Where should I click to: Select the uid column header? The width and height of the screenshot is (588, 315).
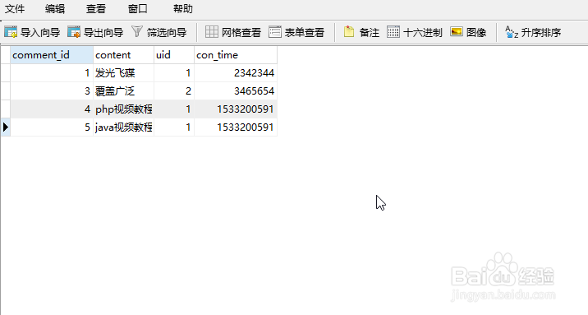click(x=174, y=55)
